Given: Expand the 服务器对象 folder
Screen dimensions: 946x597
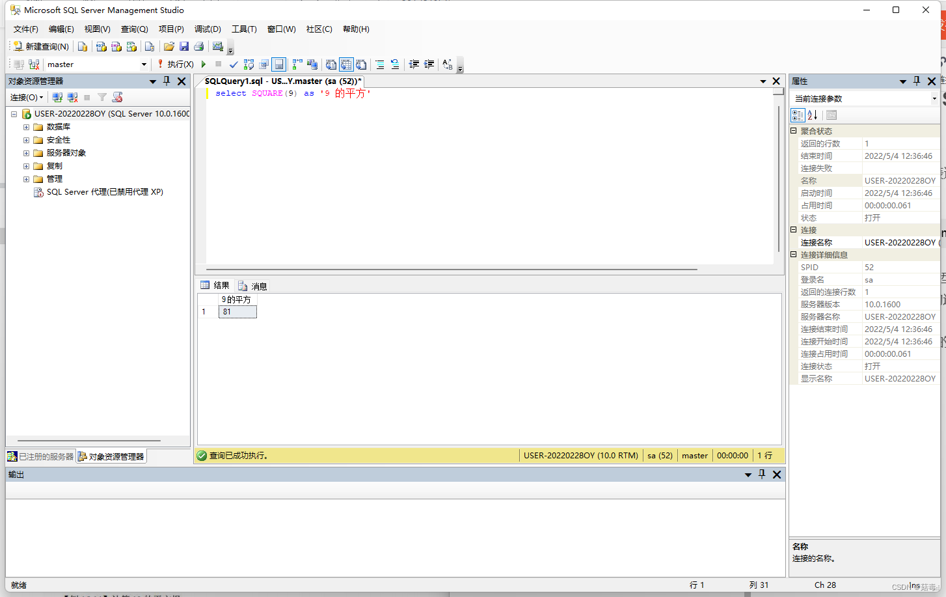Looking at the screenshot, I should (26, 153).
